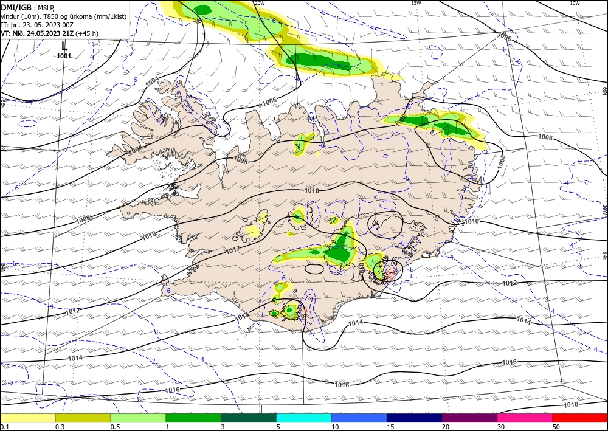
Task: Select the light green 0.5–1 legend swatch
Action: click(x=138, y=418)
